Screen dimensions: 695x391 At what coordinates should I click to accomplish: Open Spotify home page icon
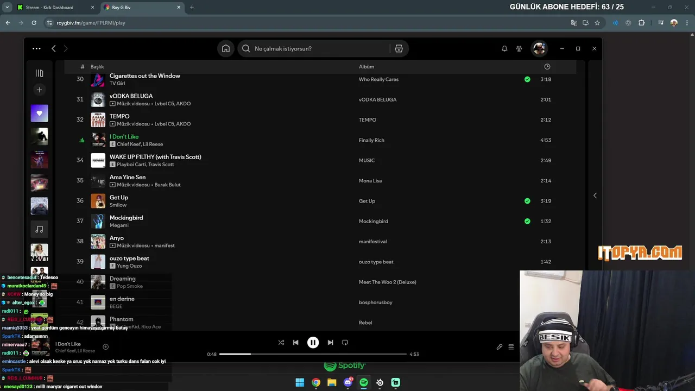click(226, 48)
